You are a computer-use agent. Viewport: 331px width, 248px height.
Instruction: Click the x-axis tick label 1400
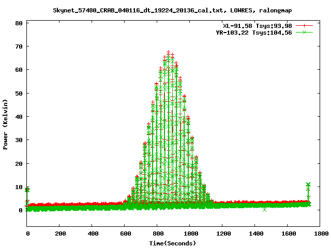point(256,234)
